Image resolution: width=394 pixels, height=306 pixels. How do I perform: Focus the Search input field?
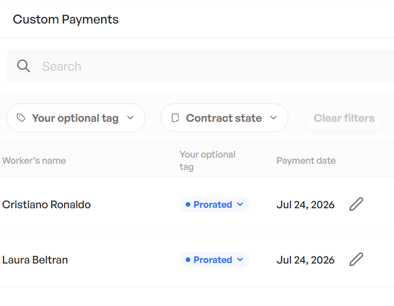point(200,66)
